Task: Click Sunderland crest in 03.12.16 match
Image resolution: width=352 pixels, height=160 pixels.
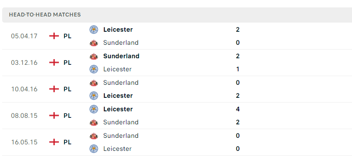Action: [x=94, y=56]
